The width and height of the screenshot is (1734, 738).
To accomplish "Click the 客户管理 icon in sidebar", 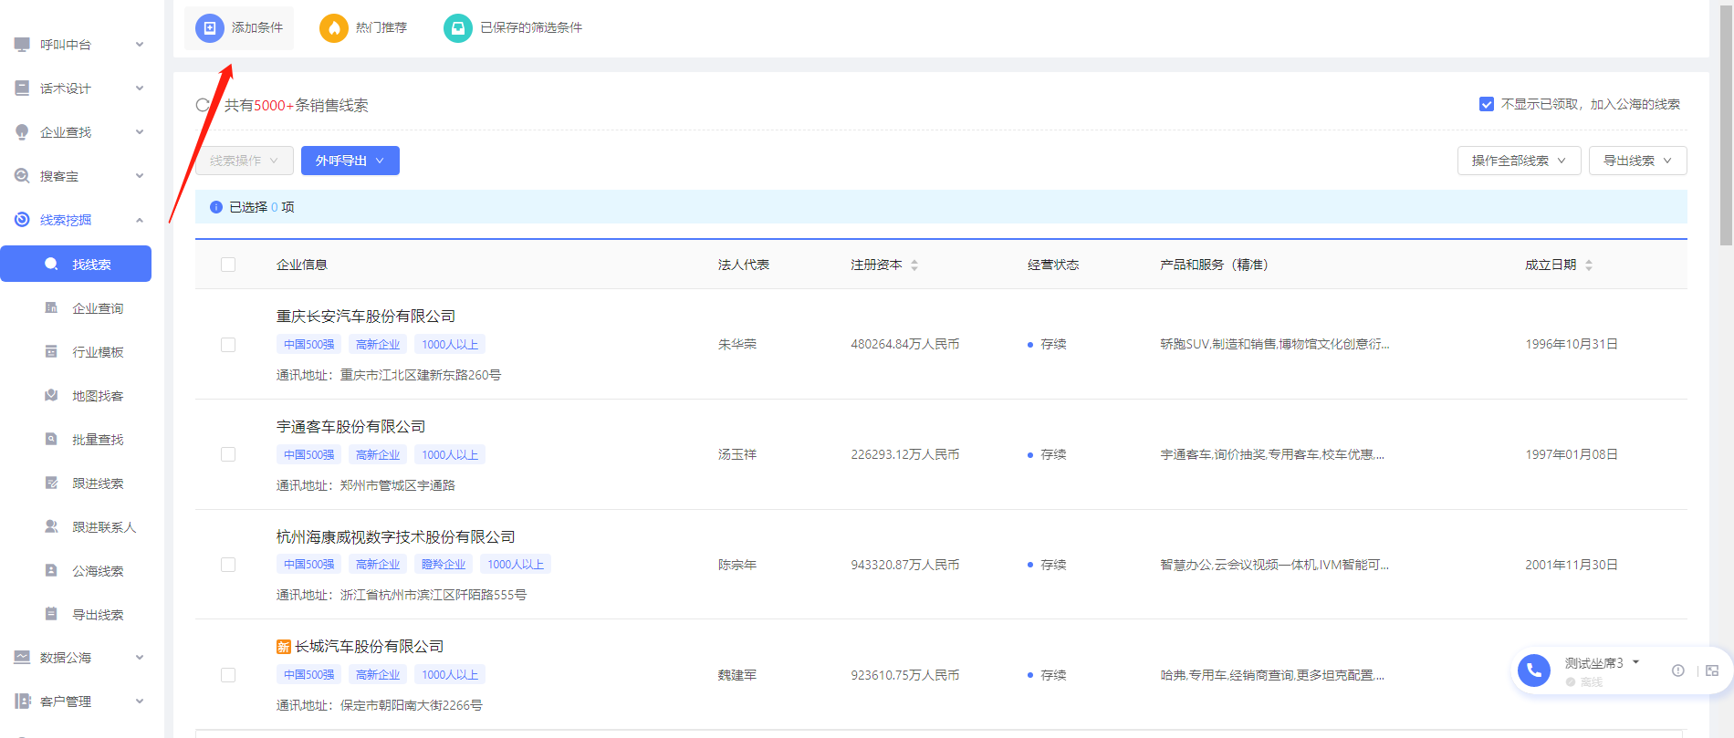I will [22, 701].
